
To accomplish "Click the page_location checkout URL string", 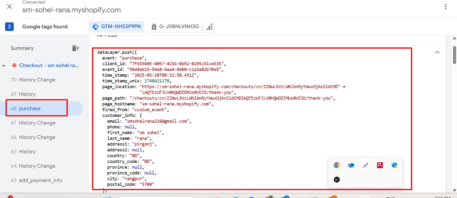I will (x=240, y=87).
